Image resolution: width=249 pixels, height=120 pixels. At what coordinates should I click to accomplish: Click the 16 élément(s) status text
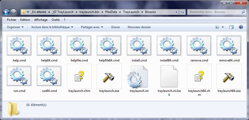(36, 105)
